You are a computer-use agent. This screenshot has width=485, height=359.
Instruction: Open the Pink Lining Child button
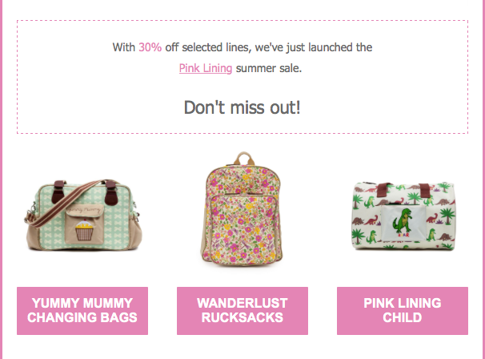click(403, 311)
